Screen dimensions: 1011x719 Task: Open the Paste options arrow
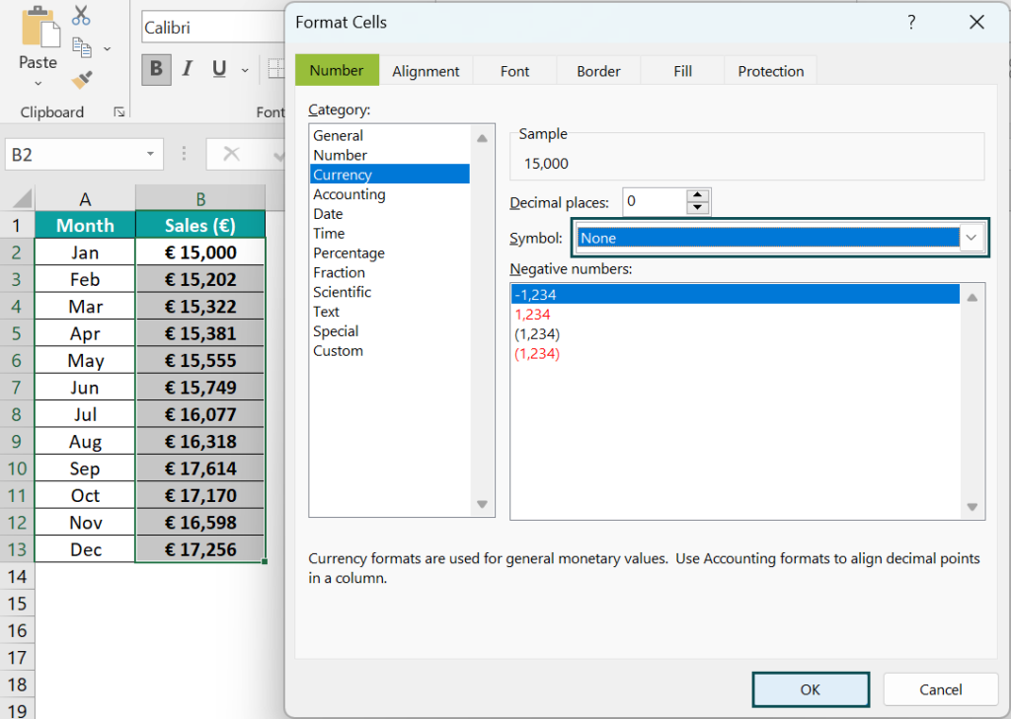[39, 84]
